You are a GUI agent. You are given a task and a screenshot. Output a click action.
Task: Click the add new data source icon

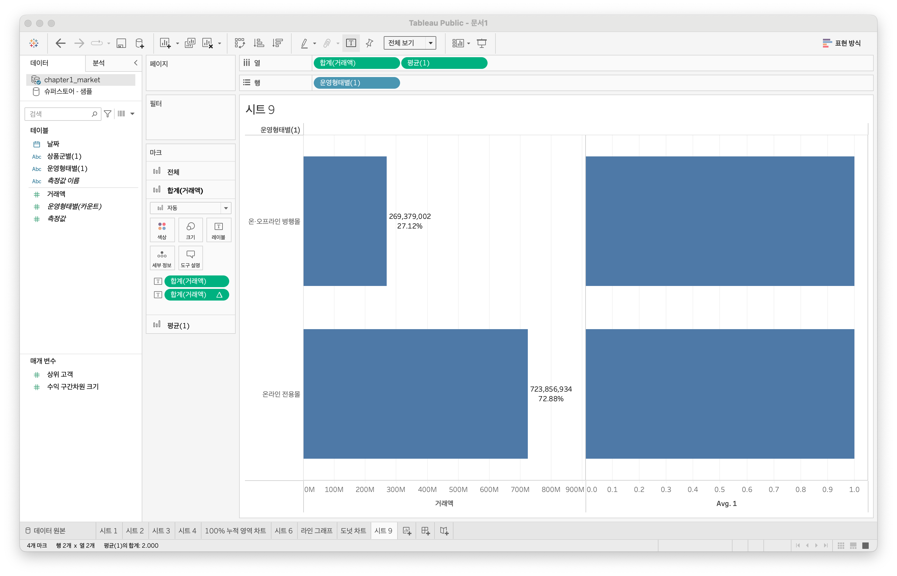click(x=139, y=43)
